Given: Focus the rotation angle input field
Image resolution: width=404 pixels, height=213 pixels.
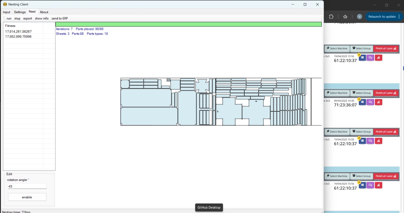Looking at the screenshot, I should click(x=27, y=186).
